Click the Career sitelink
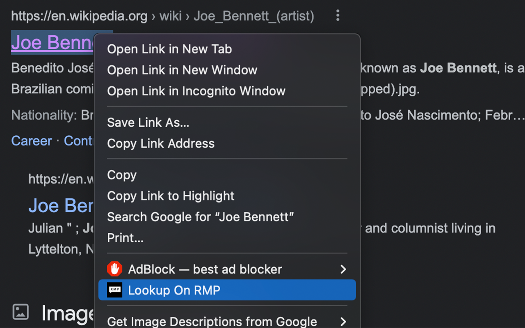This screenshot has width=525, height=328. click(32, 141)
